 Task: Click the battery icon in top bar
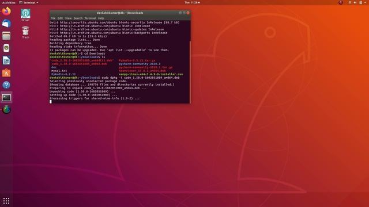pyautogui.click(x=360, y=2)
